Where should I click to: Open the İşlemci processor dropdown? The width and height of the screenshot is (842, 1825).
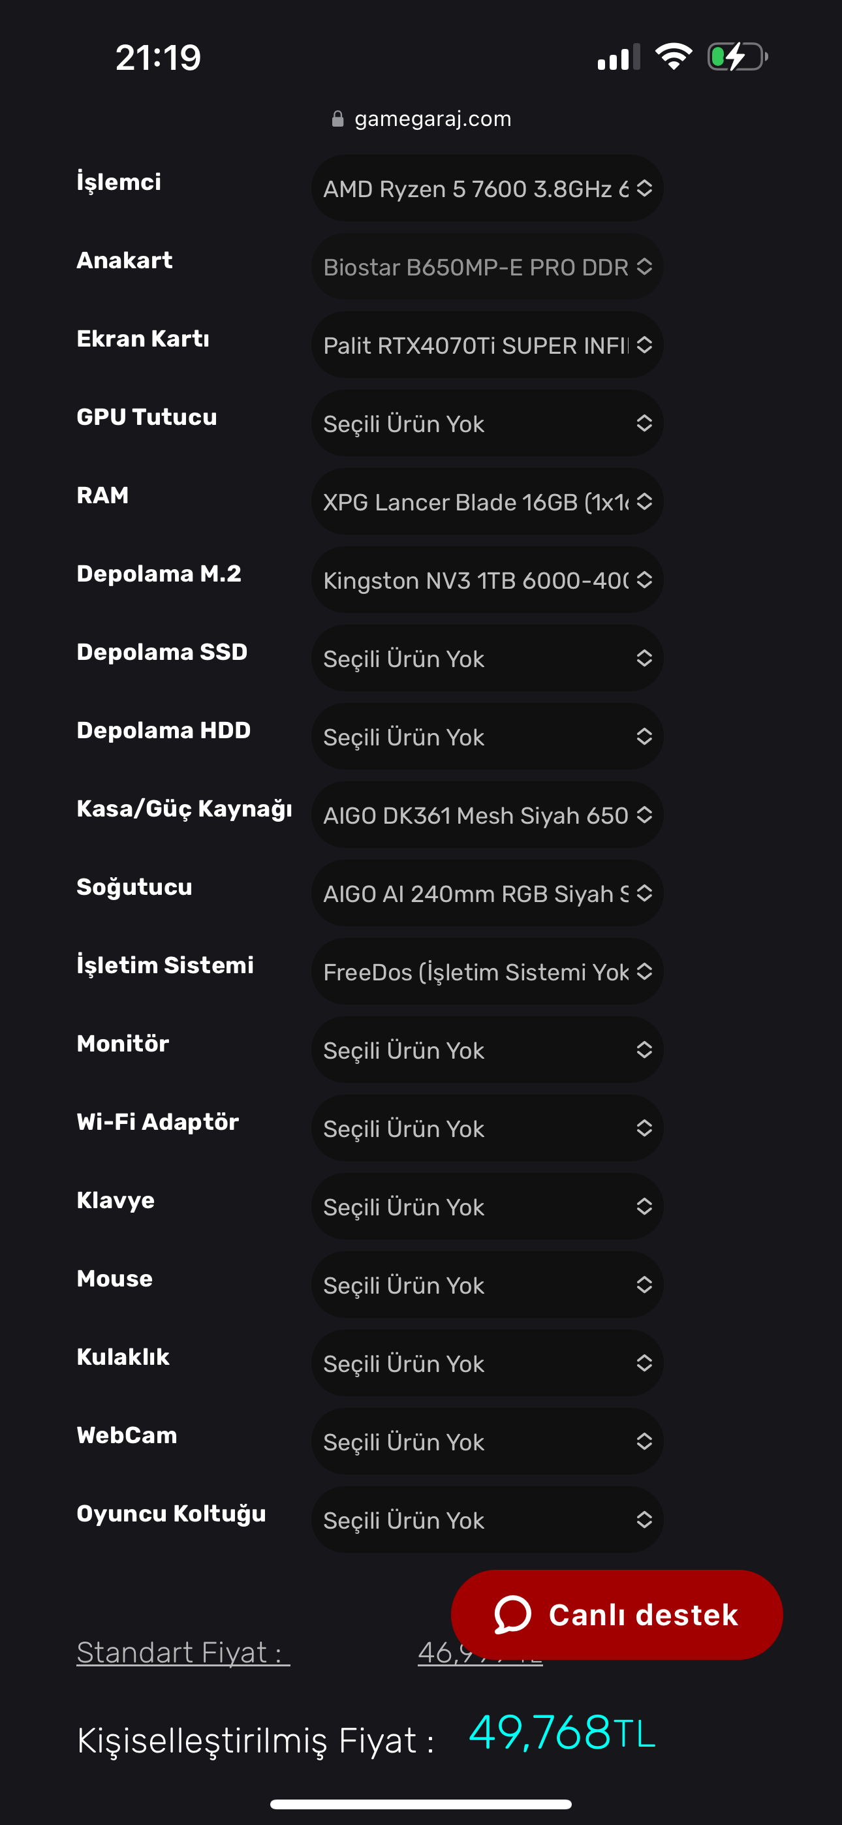pos(487,189)
